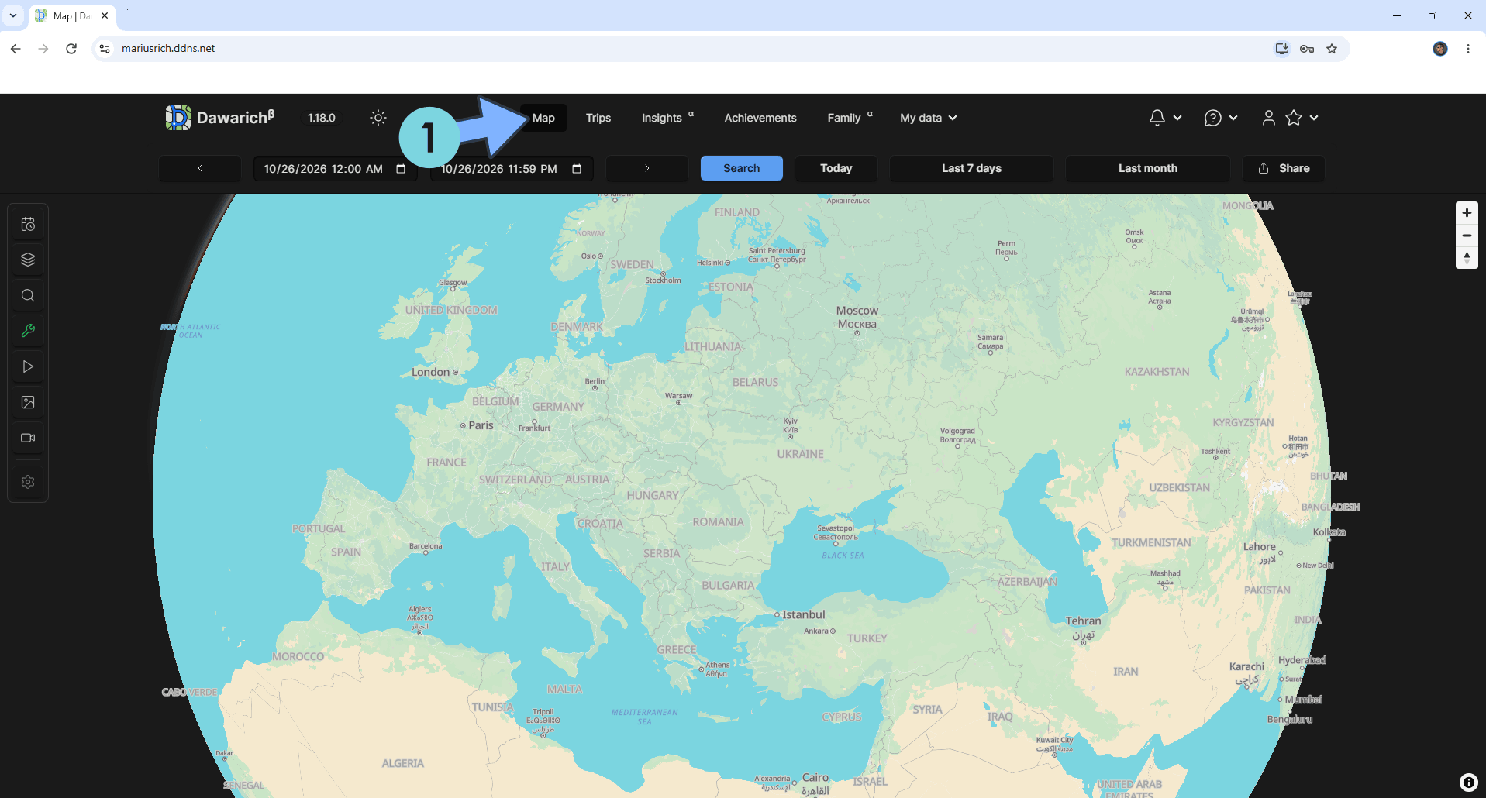Click the video camera sidebar icon
The width and height of the screenshot is (1486, 798).
(x=28, y=438)
